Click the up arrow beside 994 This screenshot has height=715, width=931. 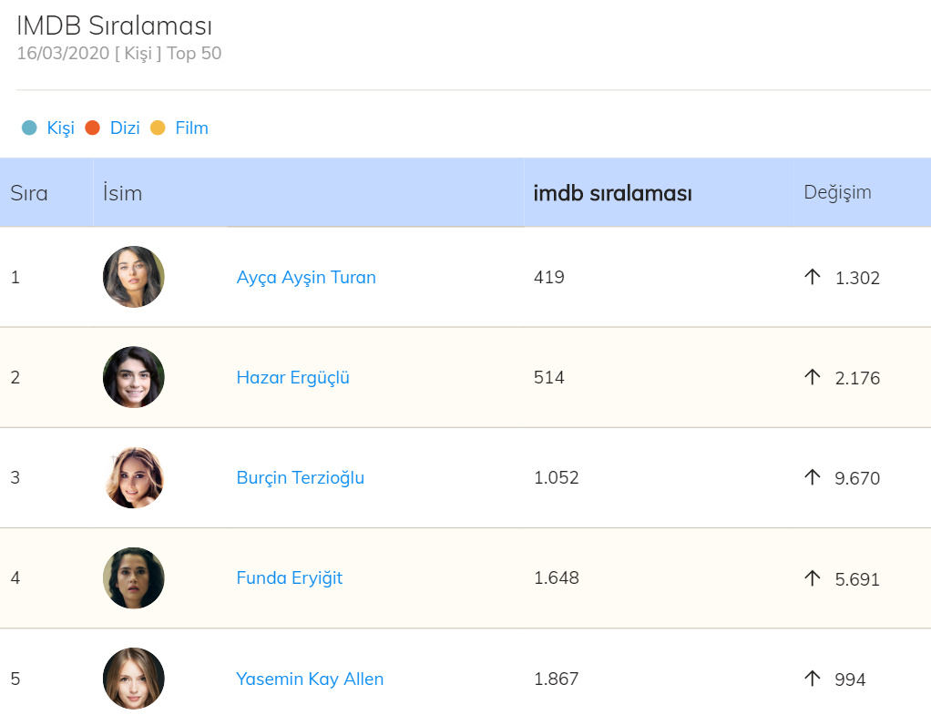(813, 679)
